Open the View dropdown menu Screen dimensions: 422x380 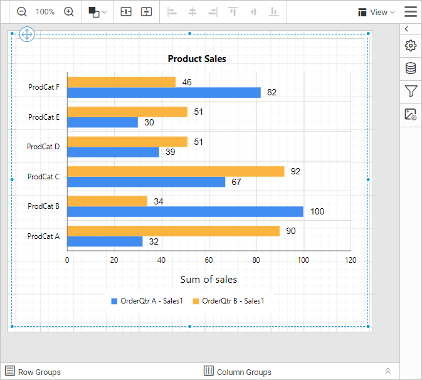376,12
